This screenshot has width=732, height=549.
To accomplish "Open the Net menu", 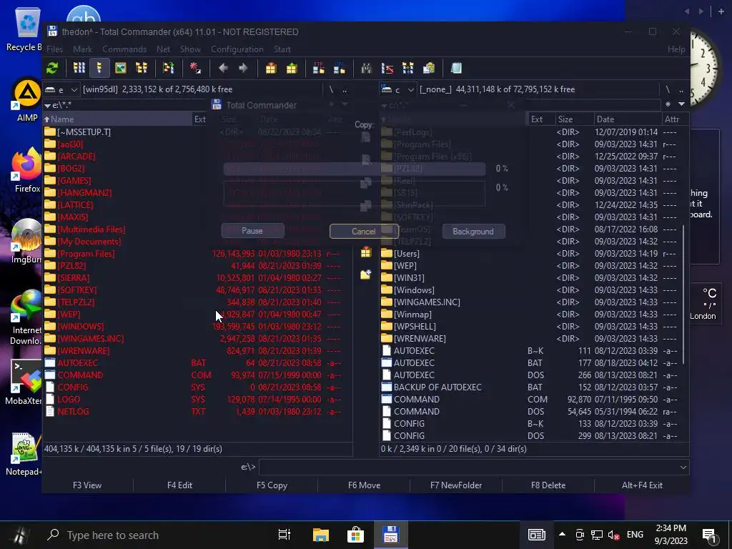I will point(163,49).
